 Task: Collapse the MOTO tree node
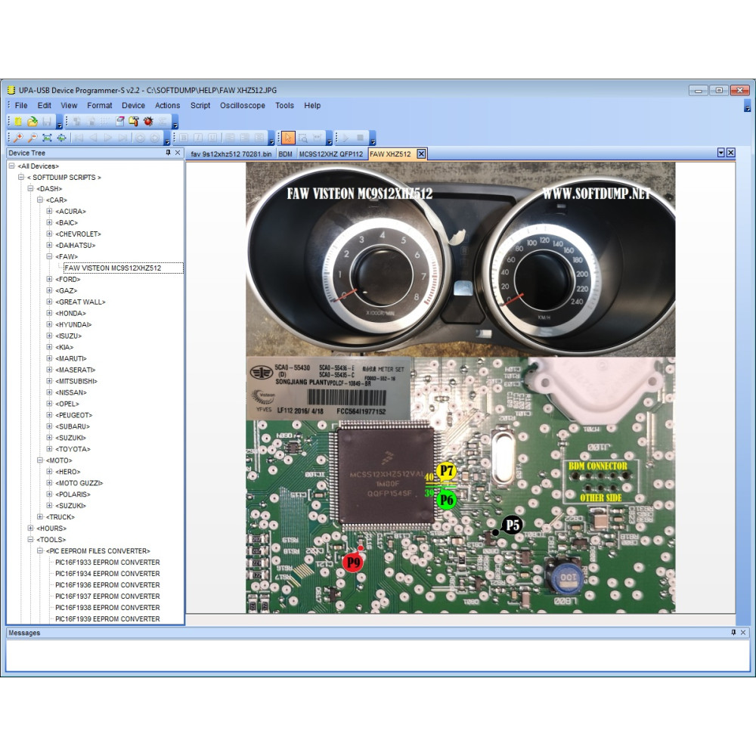(x=40, y=460)
